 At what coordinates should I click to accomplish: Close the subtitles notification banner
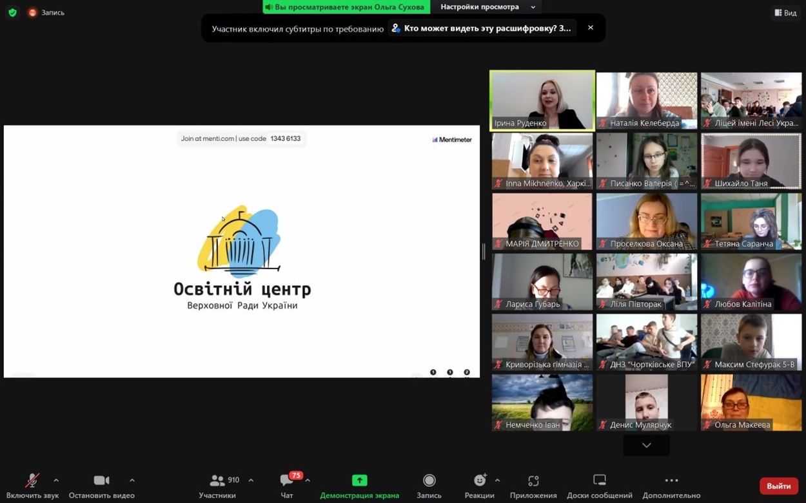pyautogui.click(x=590, y=28)
